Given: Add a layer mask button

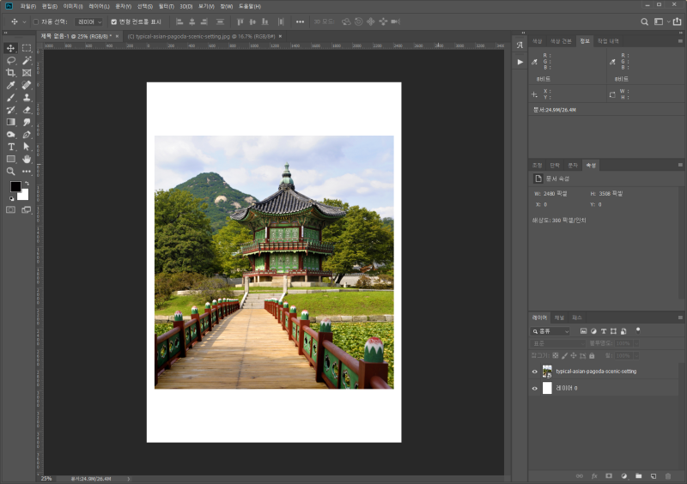Looking at the screenshot, I should [609, 476].
